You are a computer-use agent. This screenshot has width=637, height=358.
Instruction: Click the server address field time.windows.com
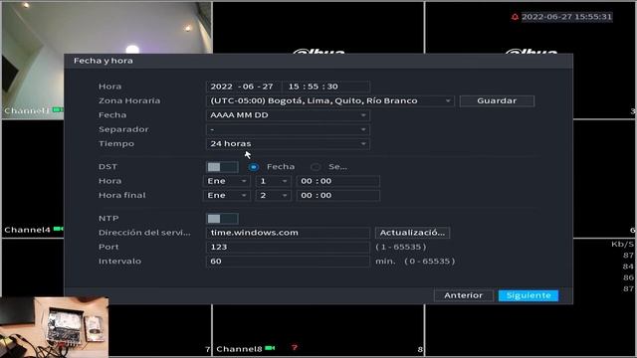tap(288, 233)
